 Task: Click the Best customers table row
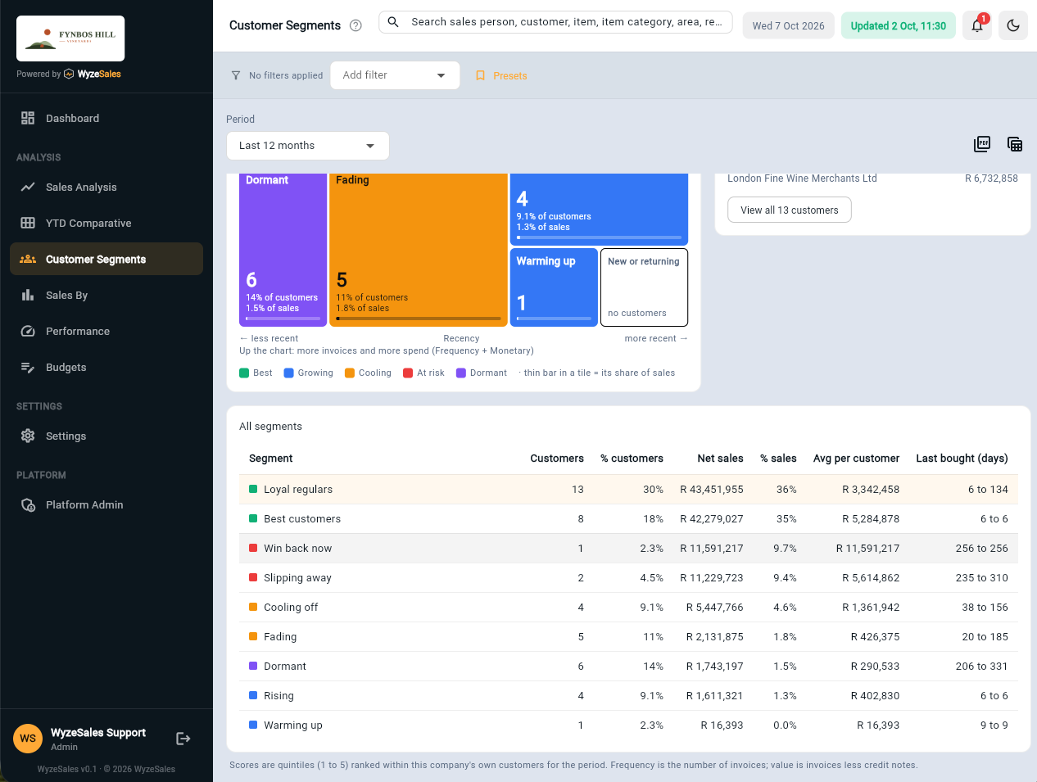[x=628, y=519]
